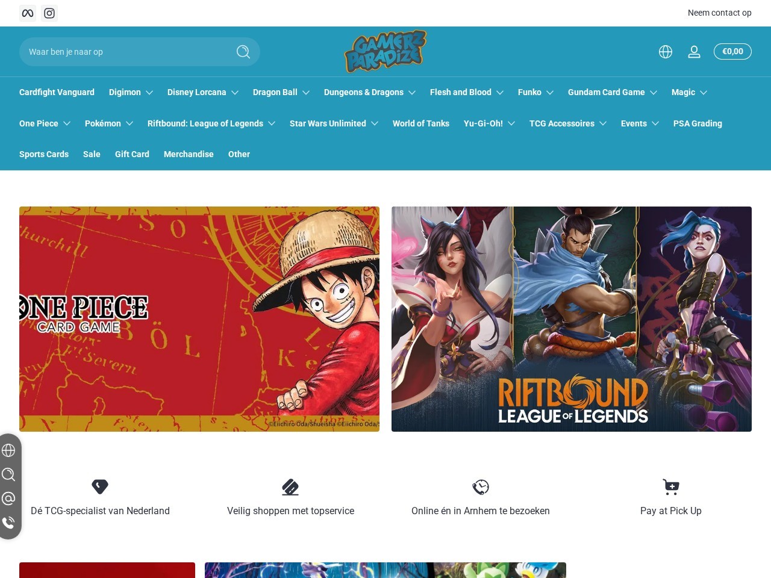Click the phone icon in floating sidebar
771x578 pixels.
pos(8,523)
